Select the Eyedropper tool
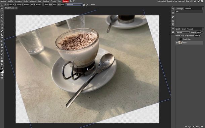Image resolution: width=205 pixels, height=128 pixels. coord(2,25)
